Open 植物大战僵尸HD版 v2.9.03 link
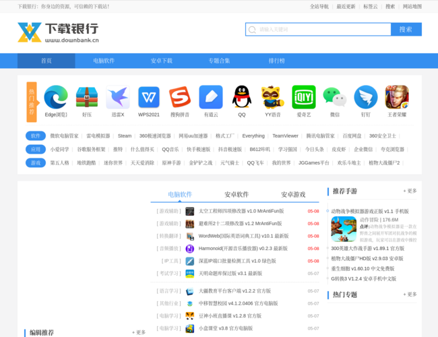 point(367,258)
